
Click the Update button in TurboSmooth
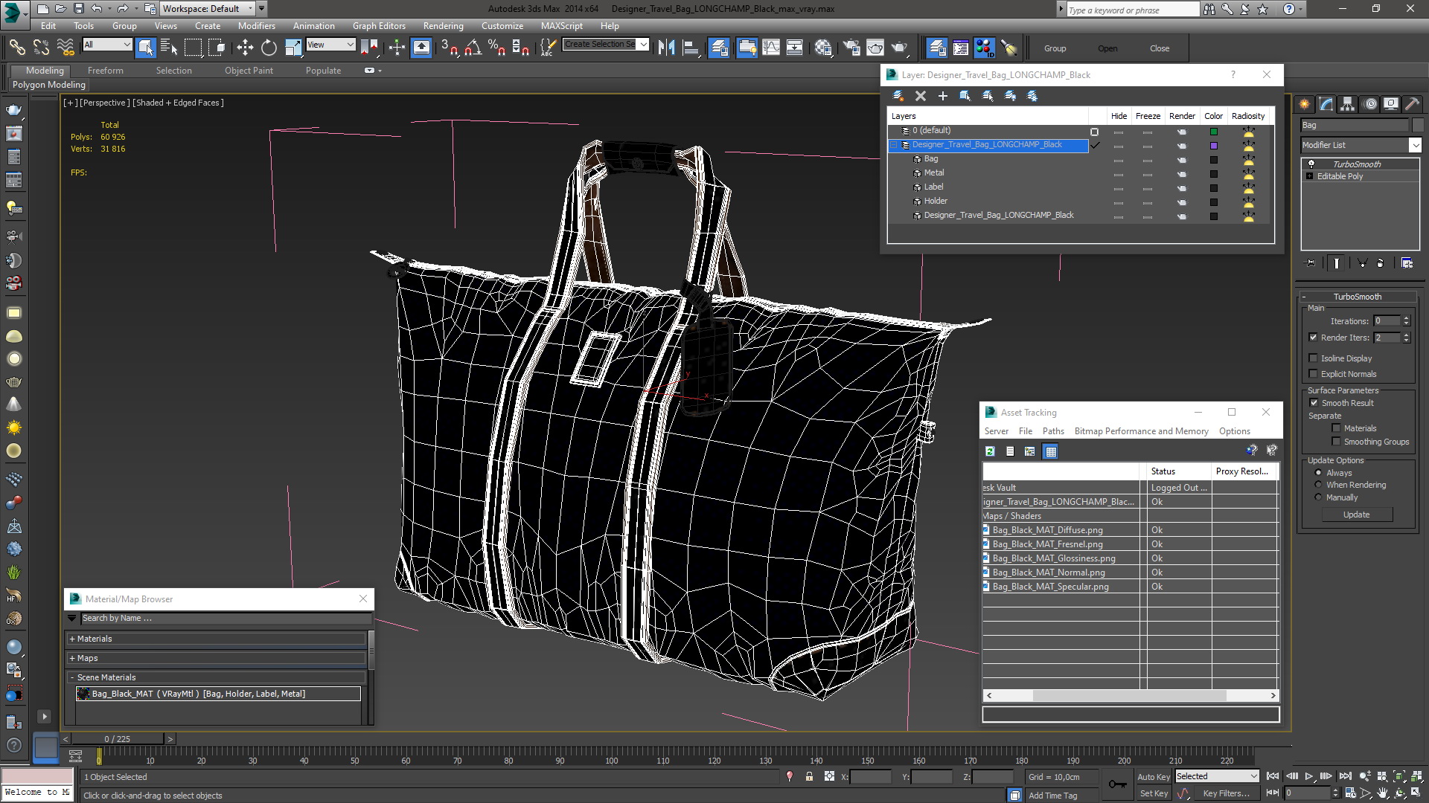tap(1356, 515)
